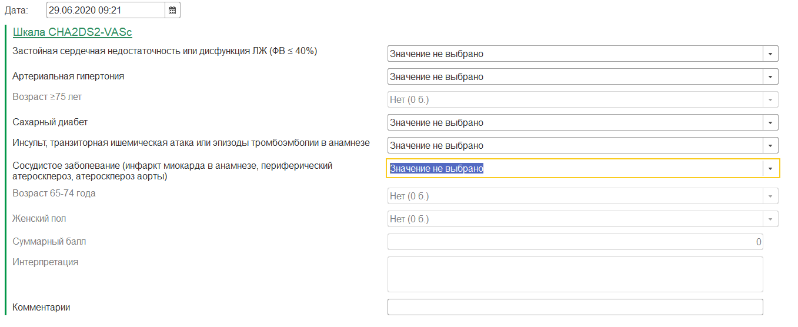Select the Возраст ≥75 лет value field

tap(575, 100)
